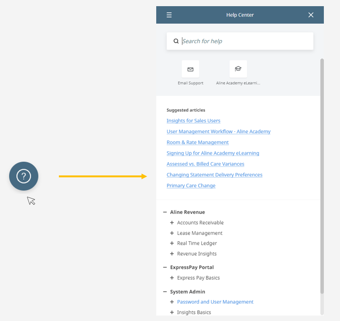Image resolution: width=340 pixels, height=321 pixels.
Task: Open the Help Center question mark button
Action: tap(24, 176)
